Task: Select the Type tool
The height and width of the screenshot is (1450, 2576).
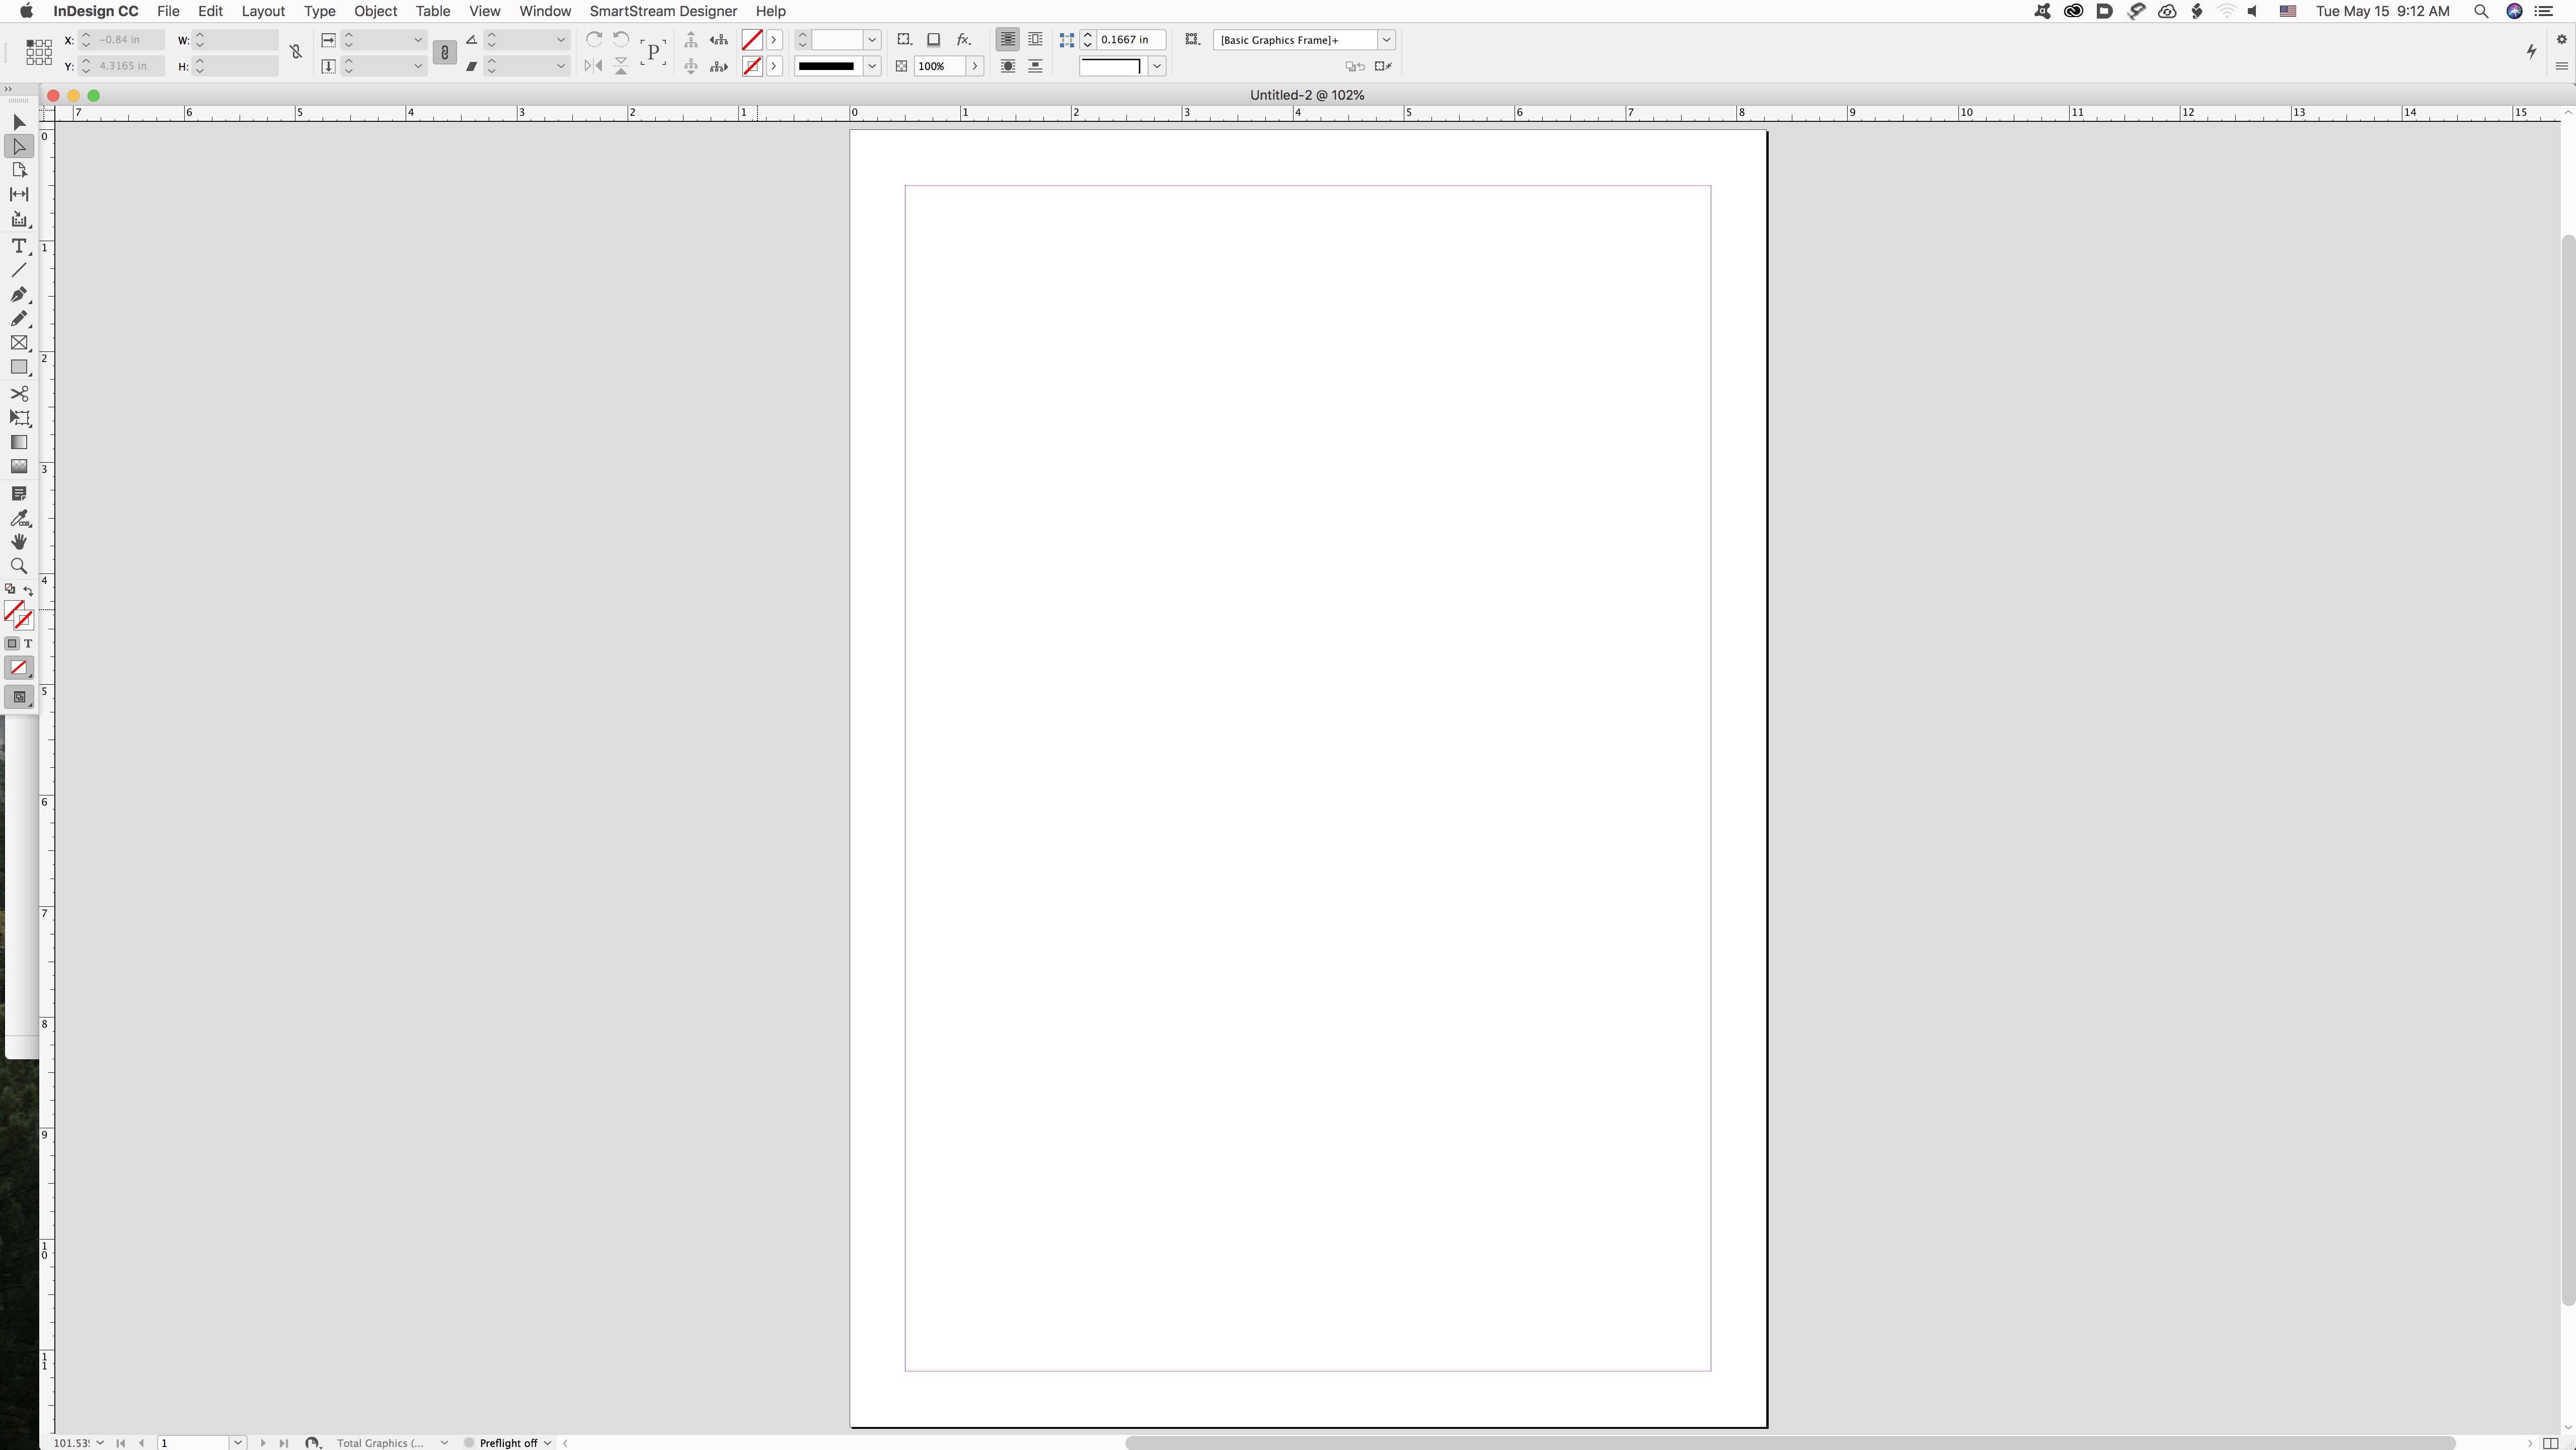Action: pos(18,246)
